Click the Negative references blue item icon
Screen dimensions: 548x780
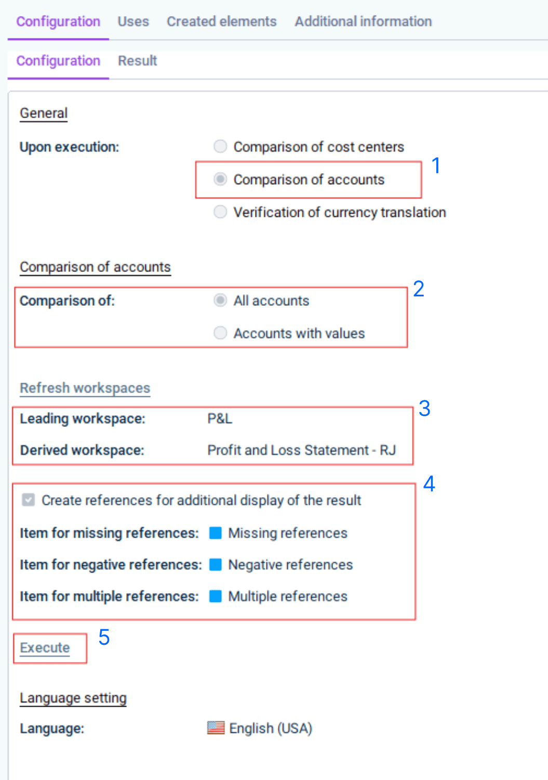tap(216, 565)
